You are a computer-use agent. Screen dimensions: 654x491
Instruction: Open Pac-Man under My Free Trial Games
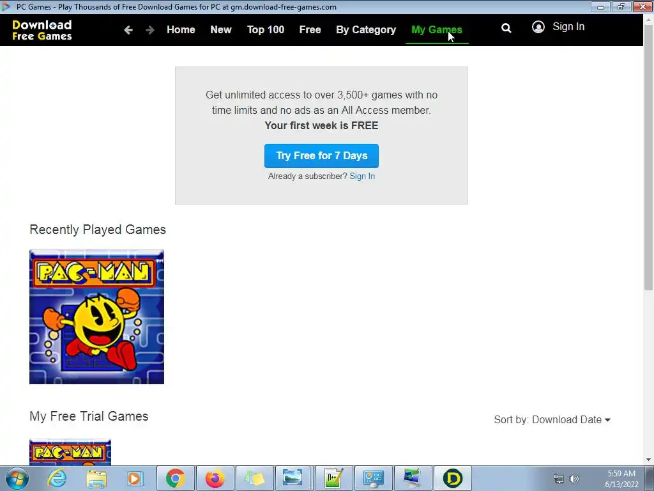(70, 452)
